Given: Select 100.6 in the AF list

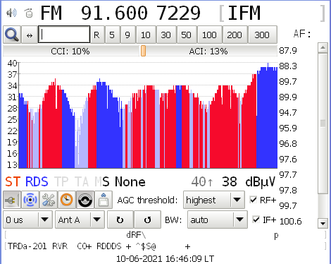Looking at the screenshot, I should pos(291,221).
